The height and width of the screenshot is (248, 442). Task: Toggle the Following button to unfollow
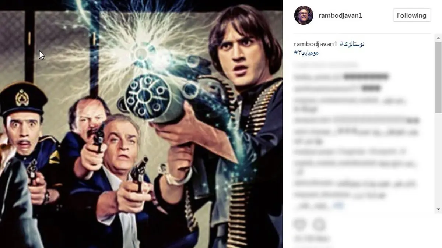pyautogui.click(x=411, y=15)
